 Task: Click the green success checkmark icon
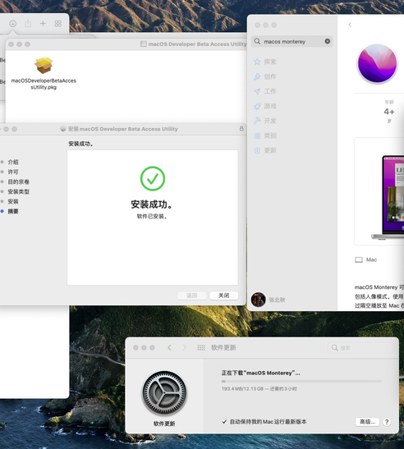(153, 179)
